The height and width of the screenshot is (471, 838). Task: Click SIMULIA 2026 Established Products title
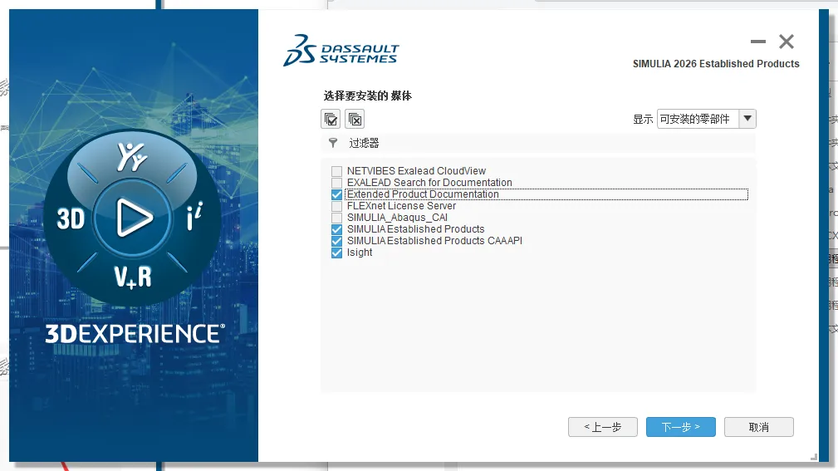coord(716,64)
